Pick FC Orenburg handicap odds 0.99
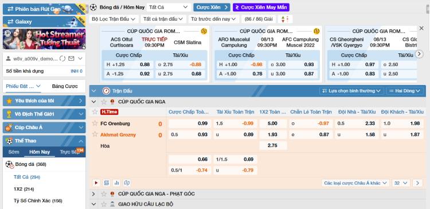 point(190,123)
